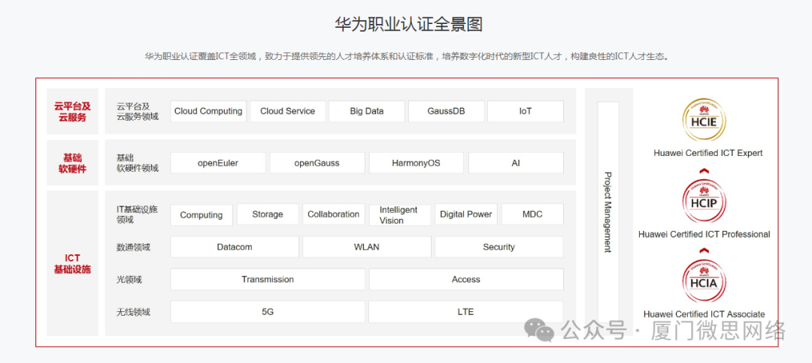
Task: Click the 数通领域 row label
Action: 134,247
